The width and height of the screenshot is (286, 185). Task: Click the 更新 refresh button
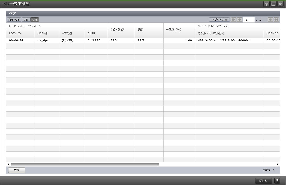point(16,170)
